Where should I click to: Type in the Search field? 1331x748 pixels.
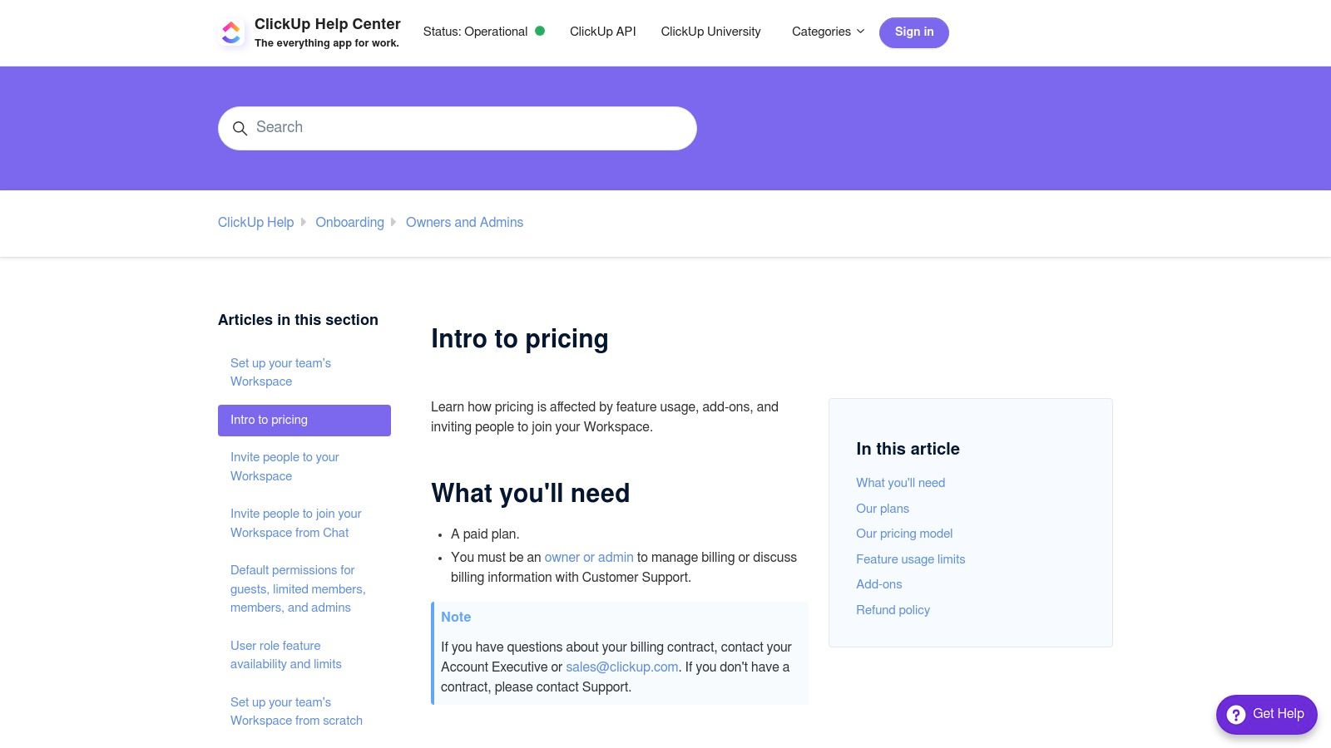466,128
